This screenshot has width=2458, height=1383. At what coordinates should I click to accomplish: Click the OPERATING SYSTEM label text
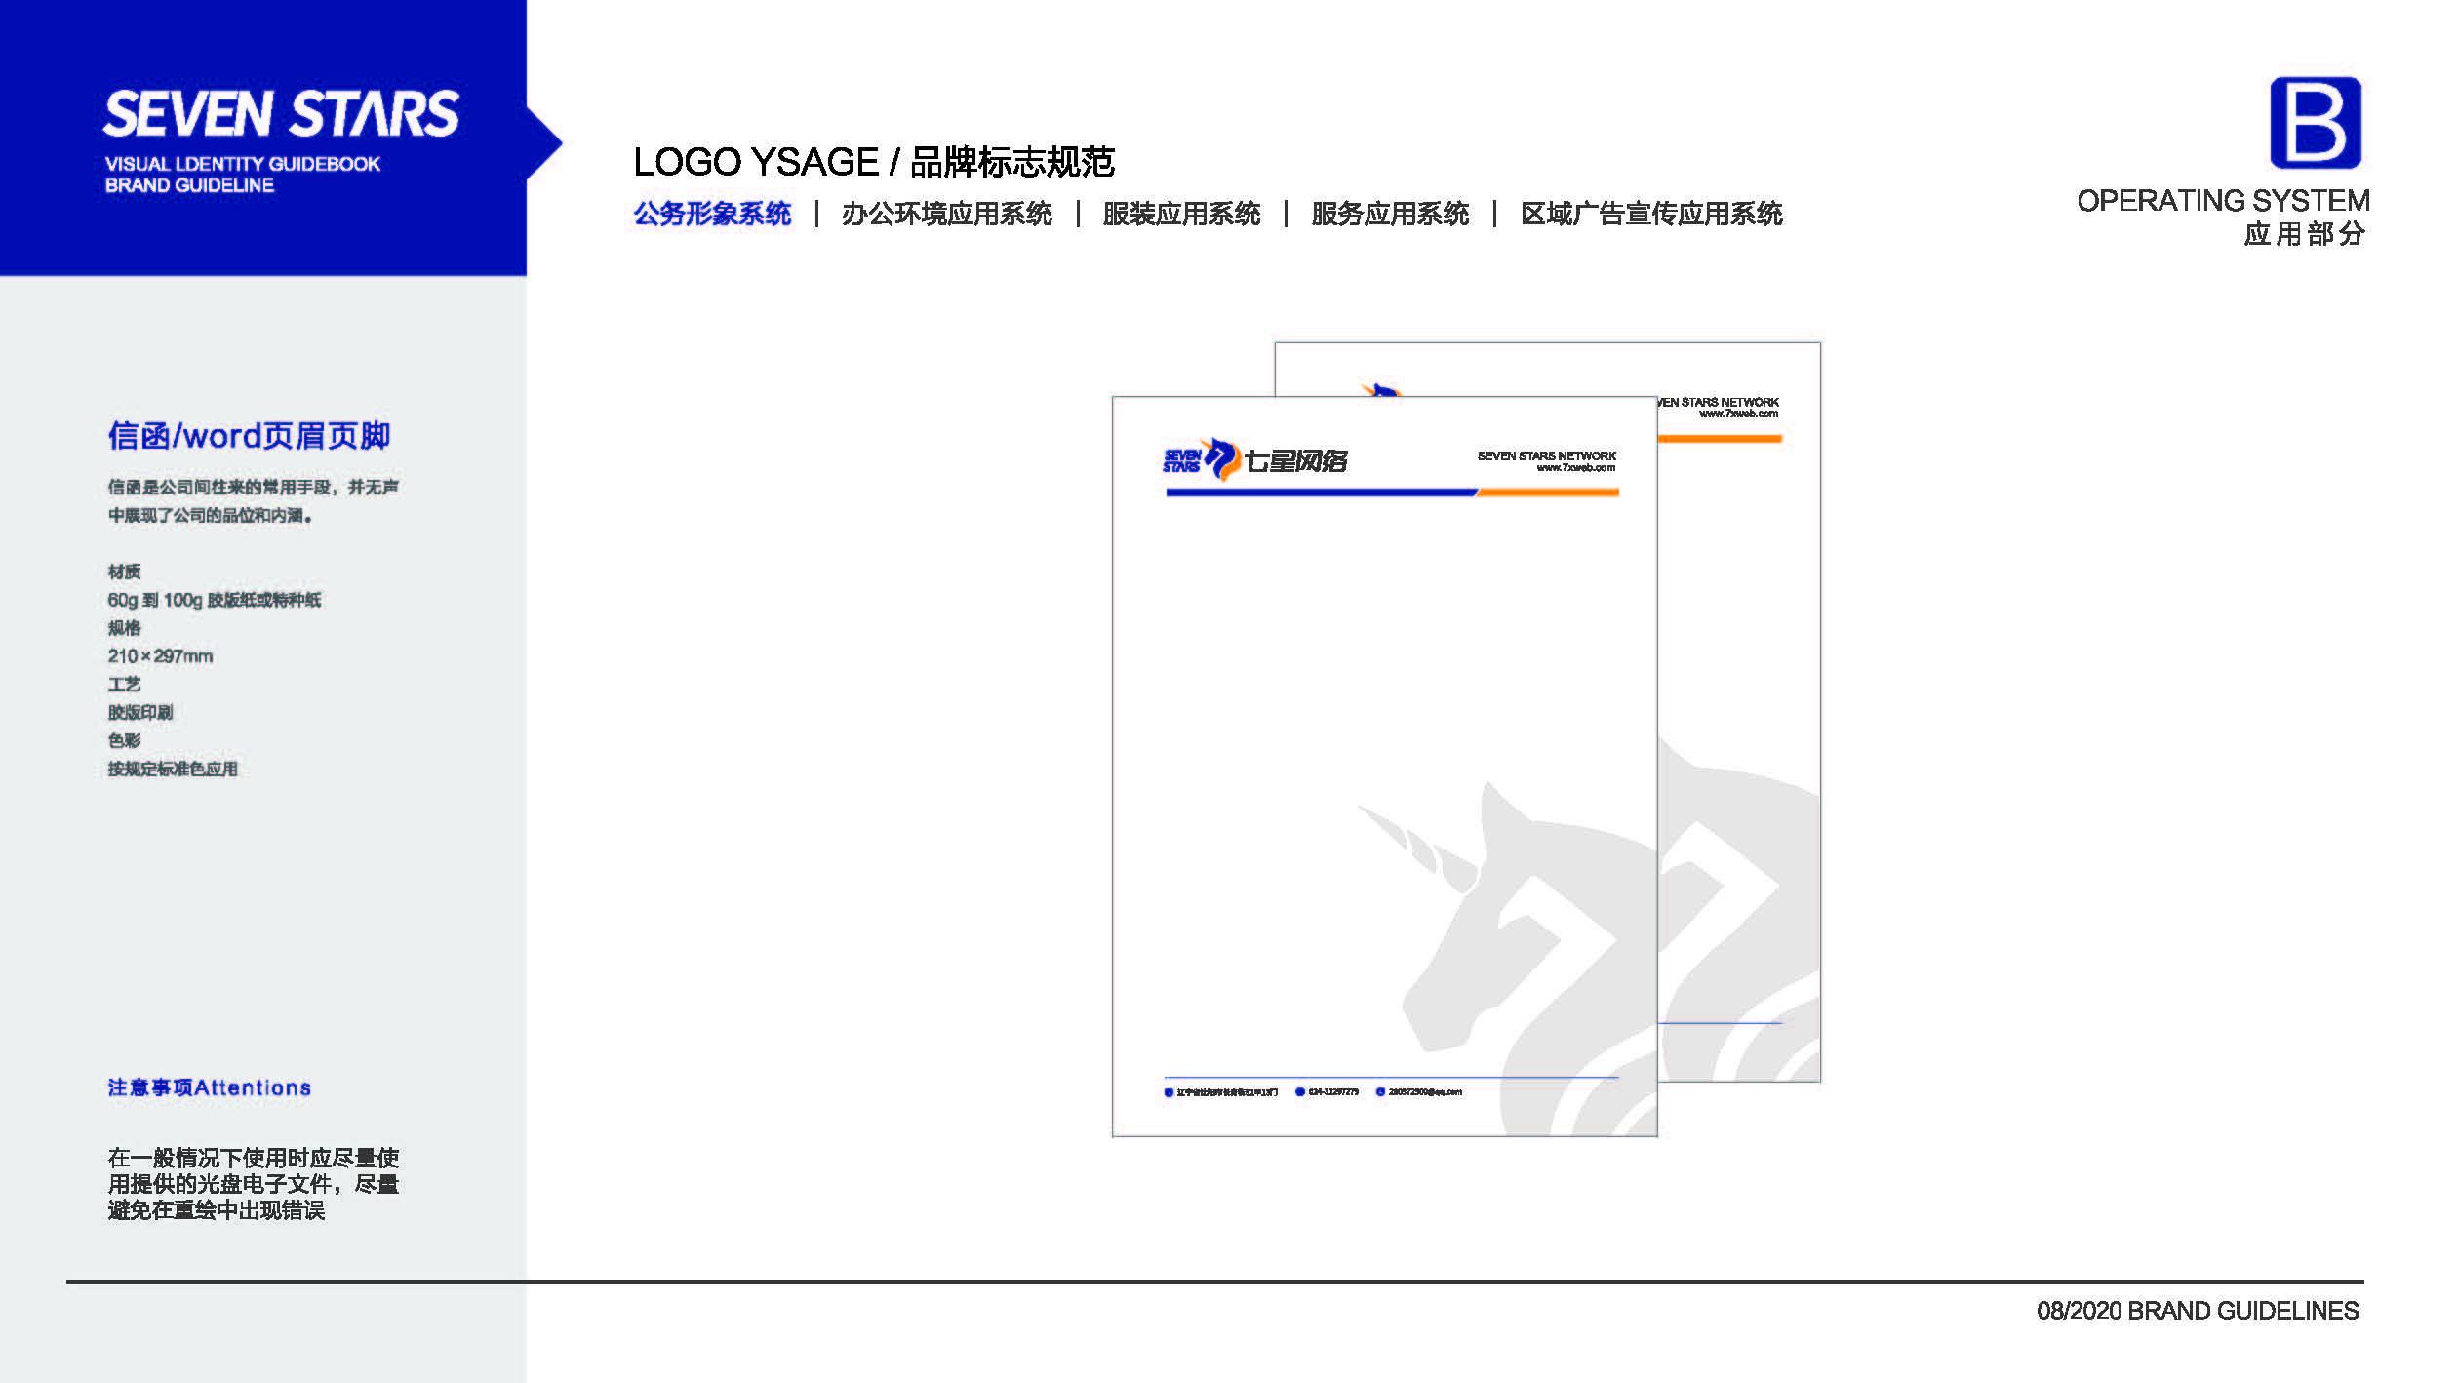point(2222,201)
